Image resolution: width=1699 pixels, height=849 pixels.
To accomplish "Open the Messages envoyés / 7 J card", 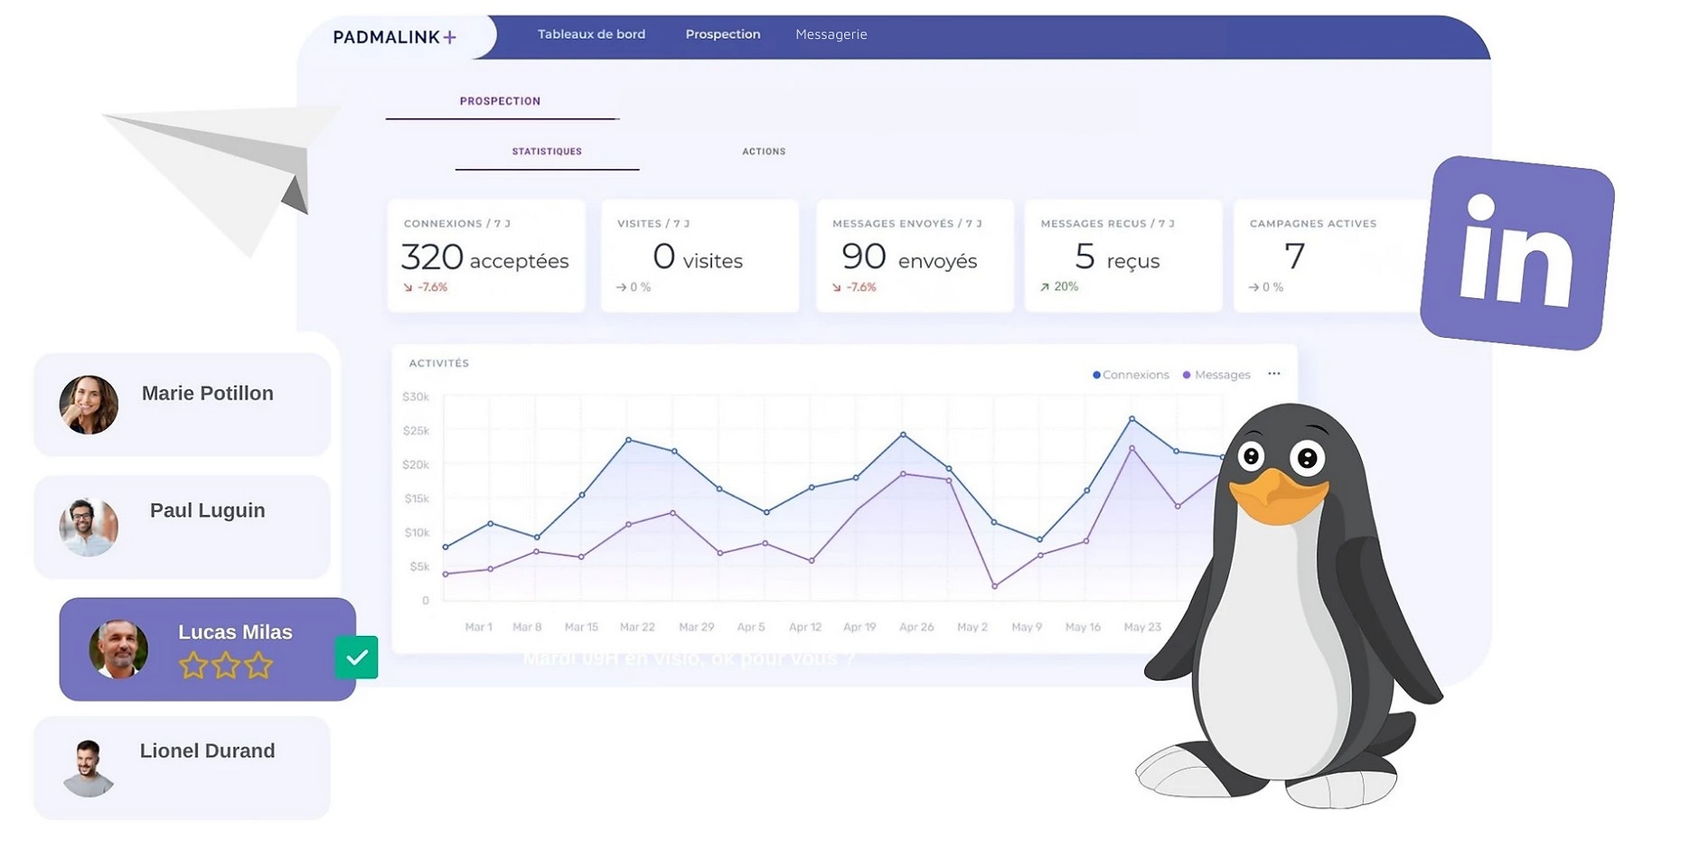I will click(x=915, y=256).
